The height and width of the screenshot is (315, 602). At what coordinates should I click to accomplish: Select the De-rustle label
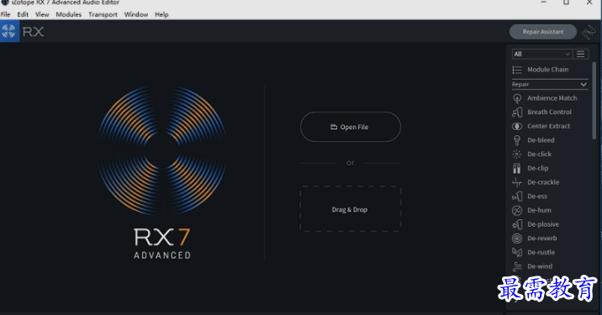[x=541, y=253]
